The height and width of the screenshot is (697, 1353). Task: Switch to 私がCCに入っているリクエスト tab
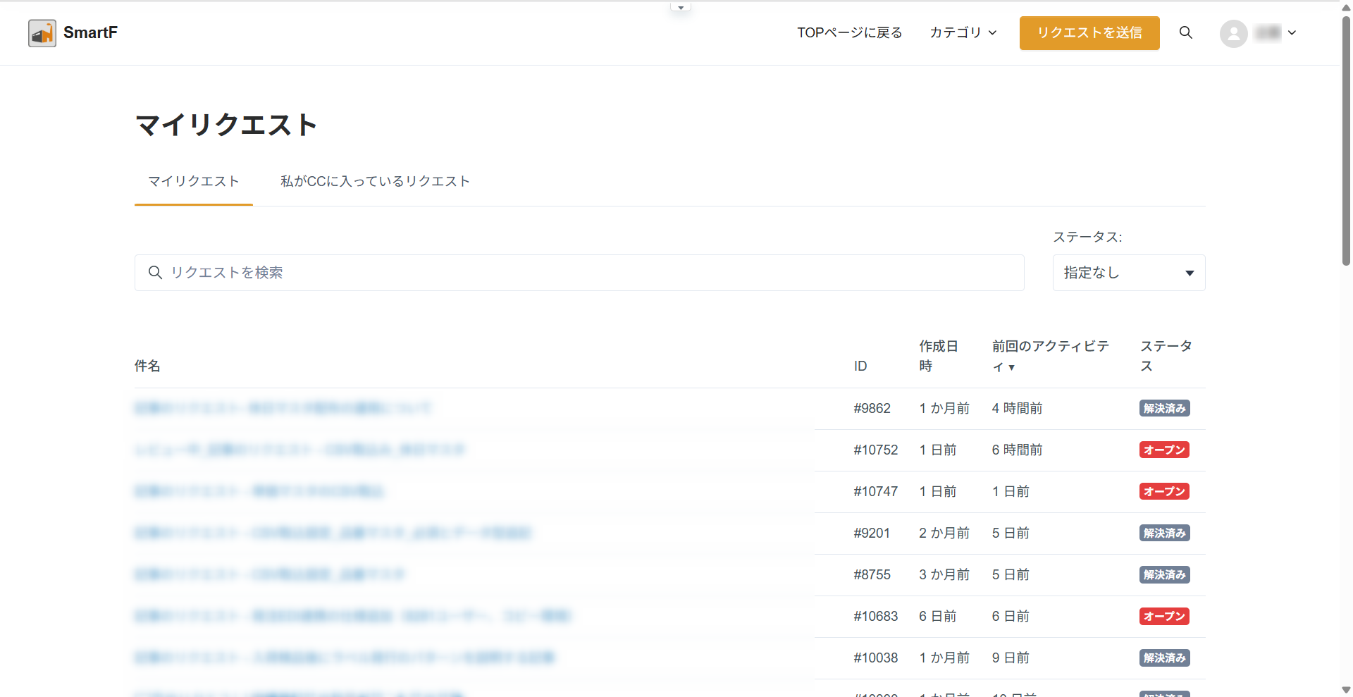click(375, 182)
